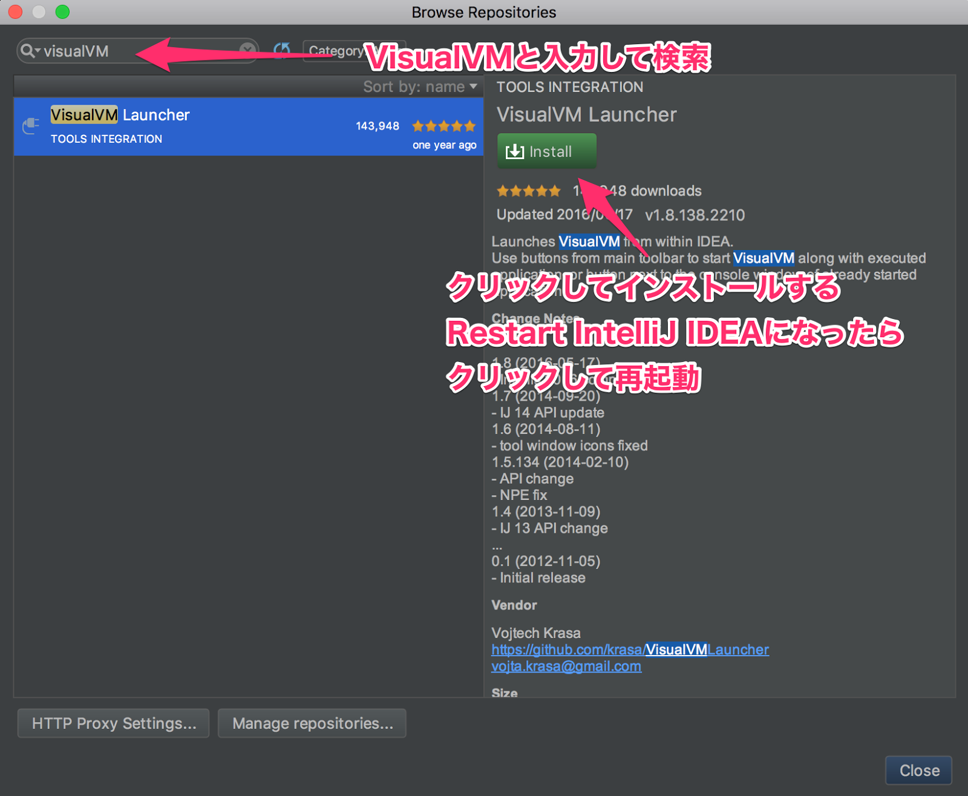
Task: Open the krasa/VisualVMLauncher GitHub link
Action: 629,649
